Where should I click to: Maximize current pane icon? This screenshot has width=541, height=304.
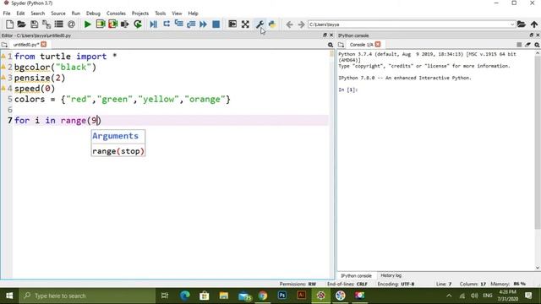232,24
